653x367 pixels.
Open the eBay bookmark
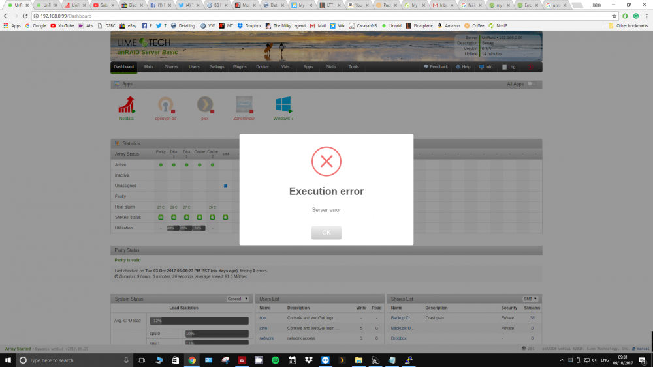(128, 26)
